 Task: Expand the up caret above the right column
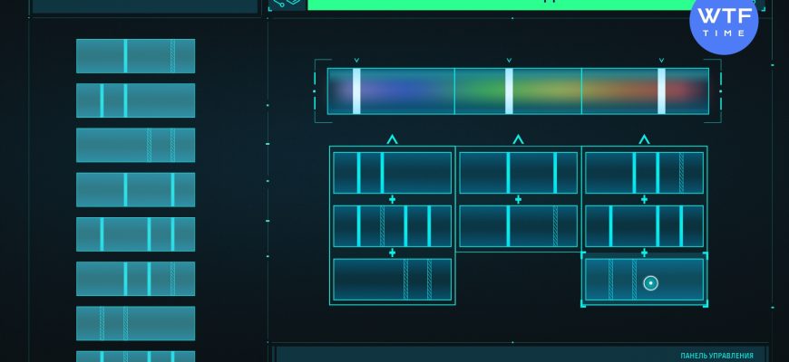pos(644,139)
